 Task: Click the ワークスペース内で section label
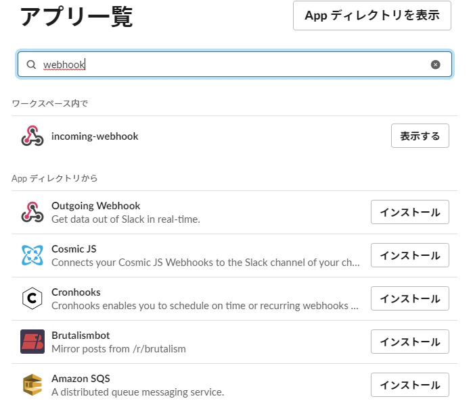click(x=50, y=103)
